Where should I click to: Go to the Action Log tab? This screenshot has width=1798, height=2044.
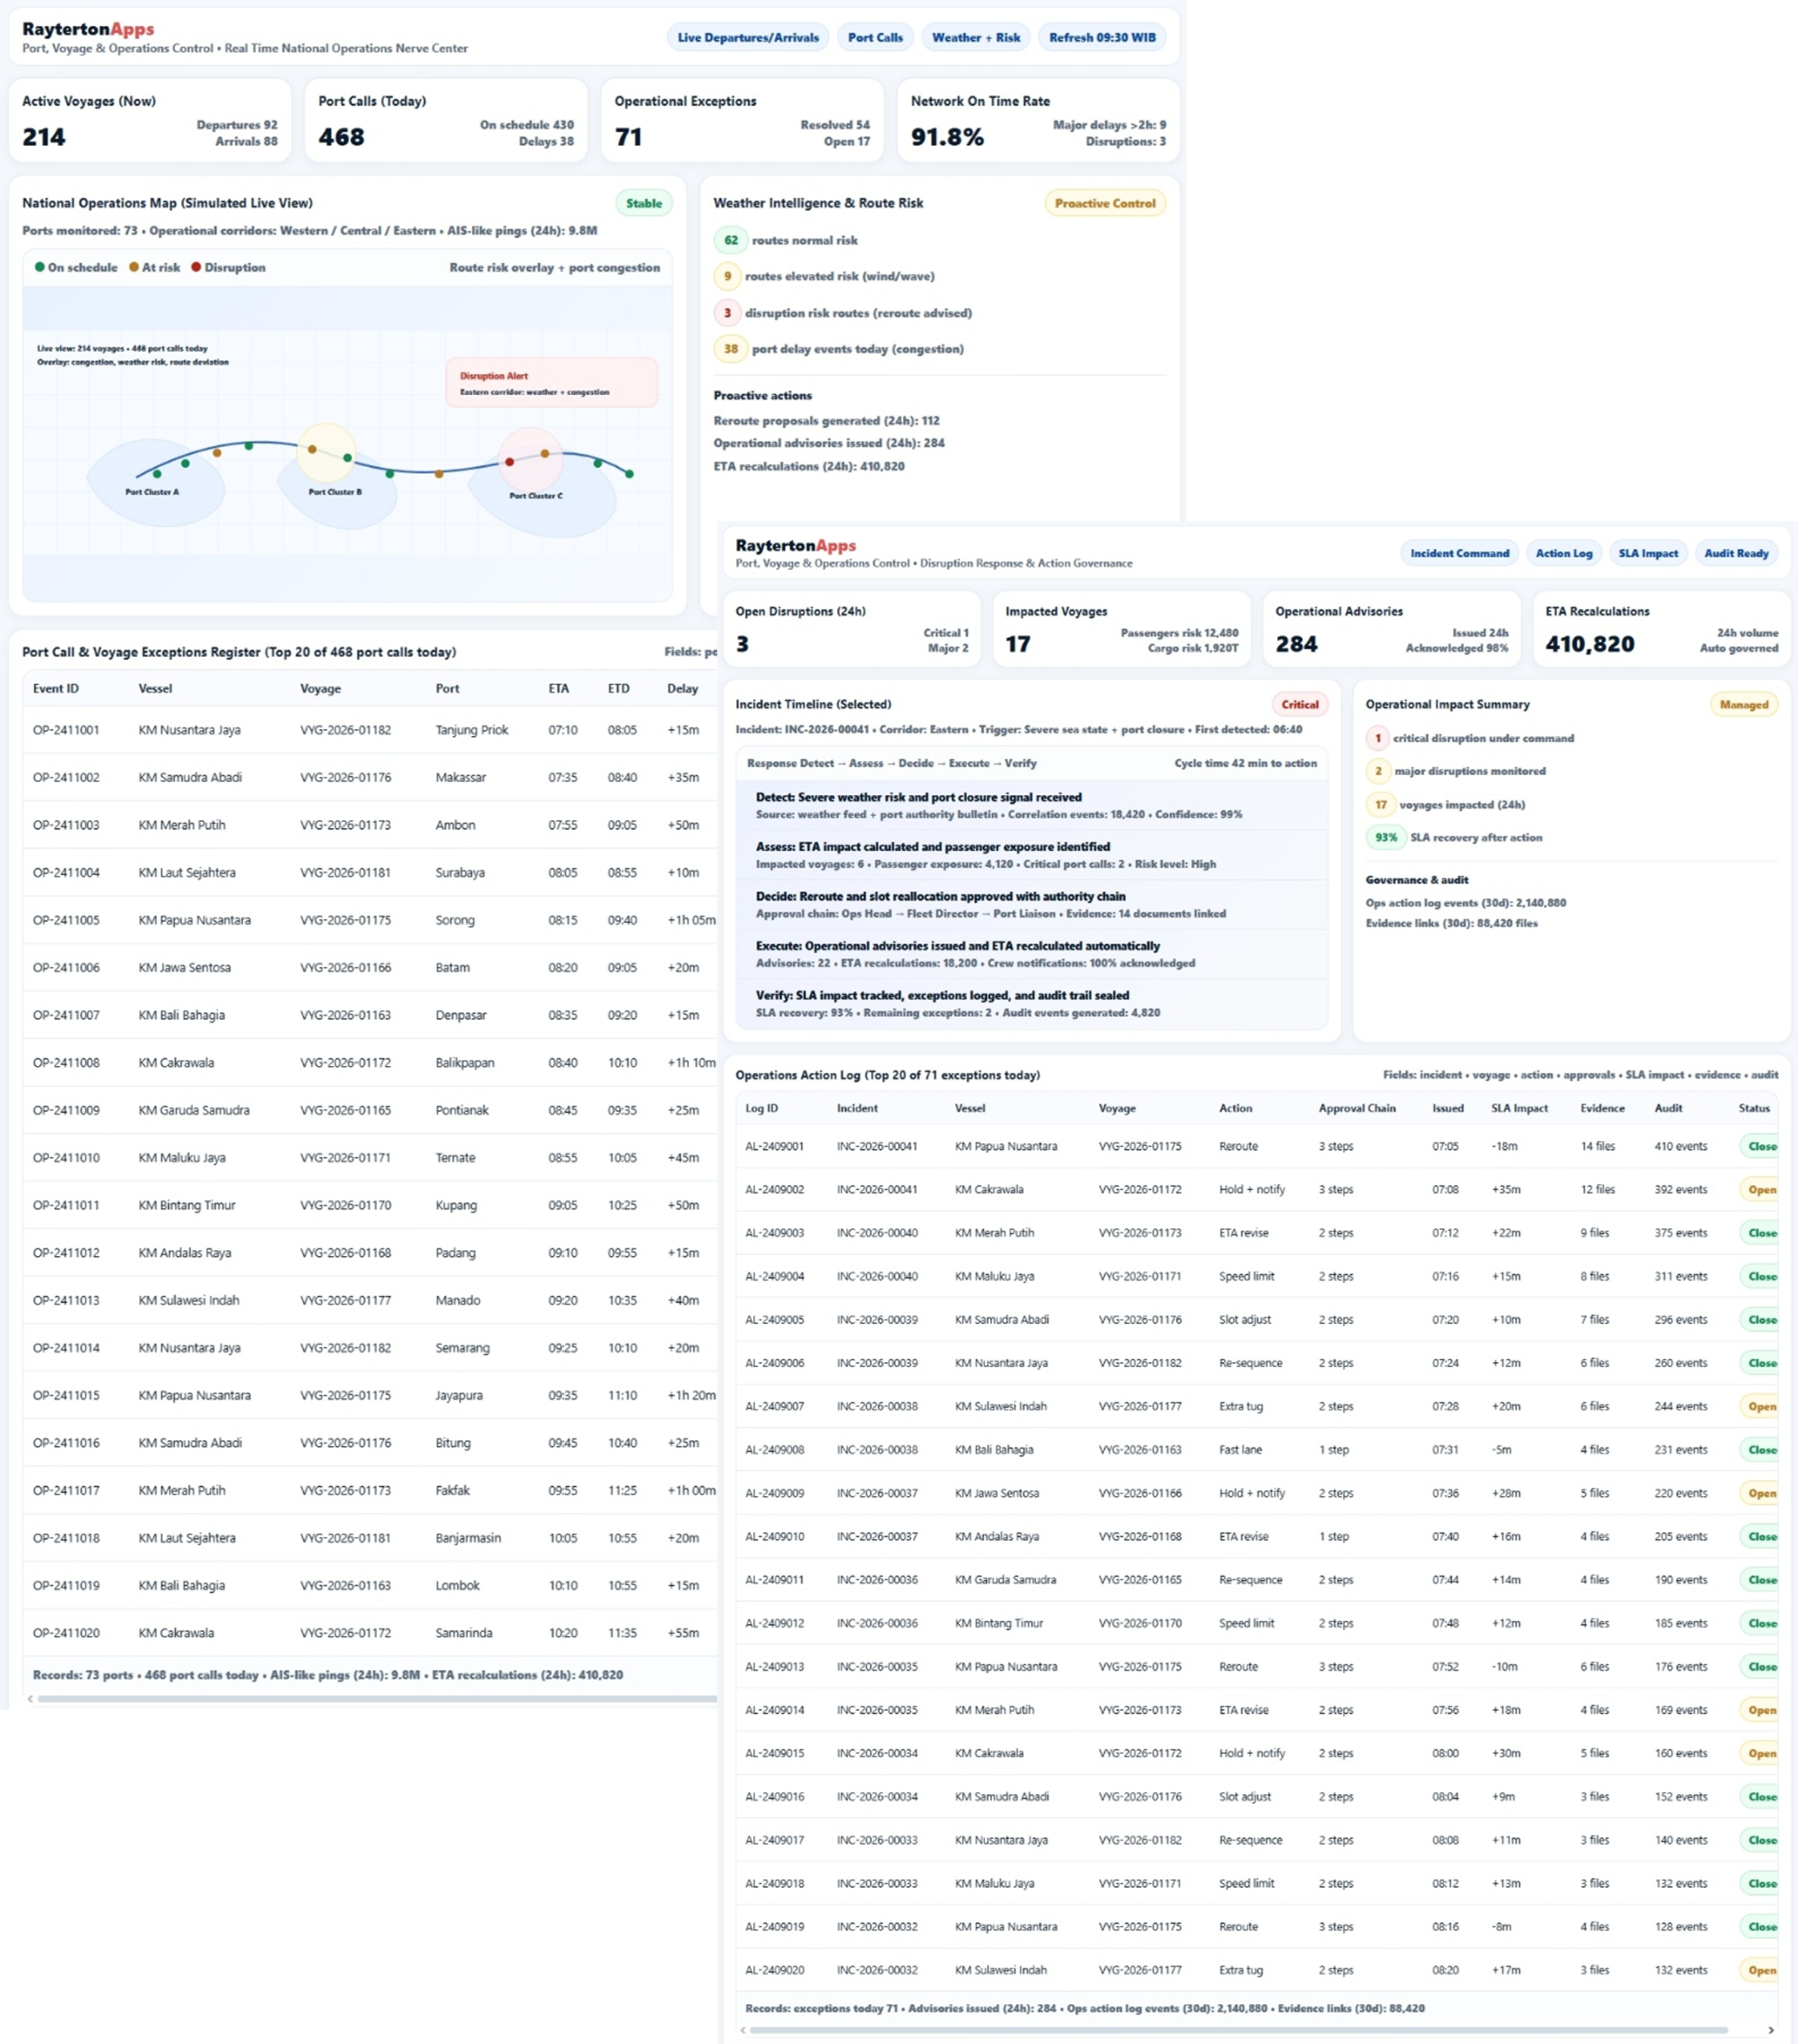coord(1563,553)
